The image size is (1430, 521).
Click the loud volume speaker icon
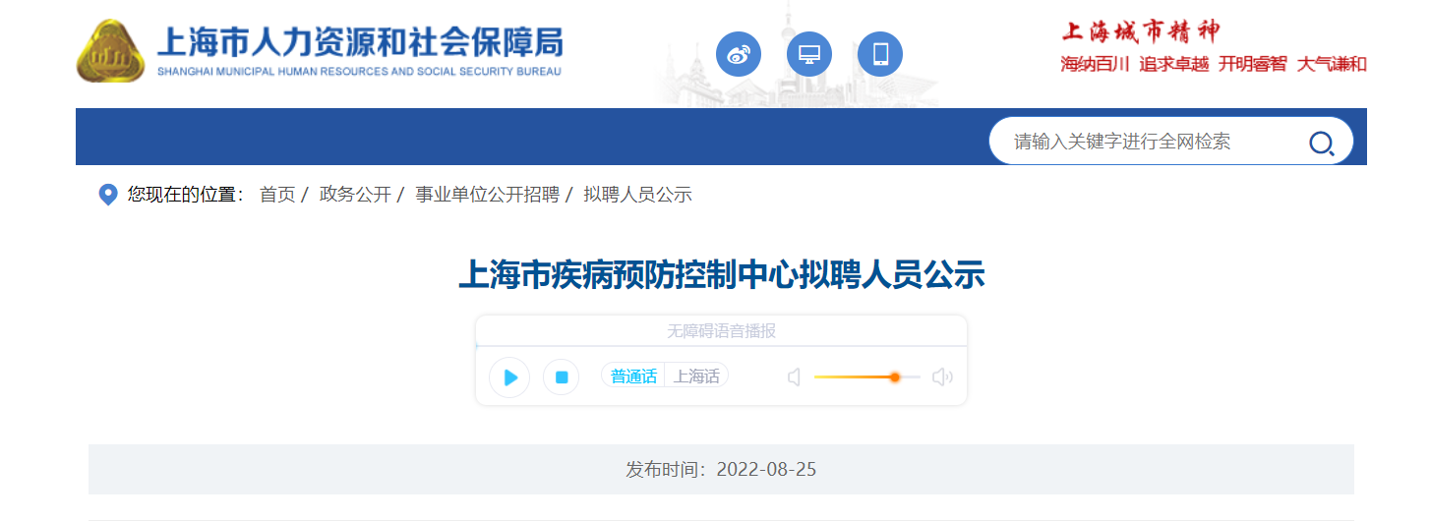pyautogui.click(x=942, y=377)
